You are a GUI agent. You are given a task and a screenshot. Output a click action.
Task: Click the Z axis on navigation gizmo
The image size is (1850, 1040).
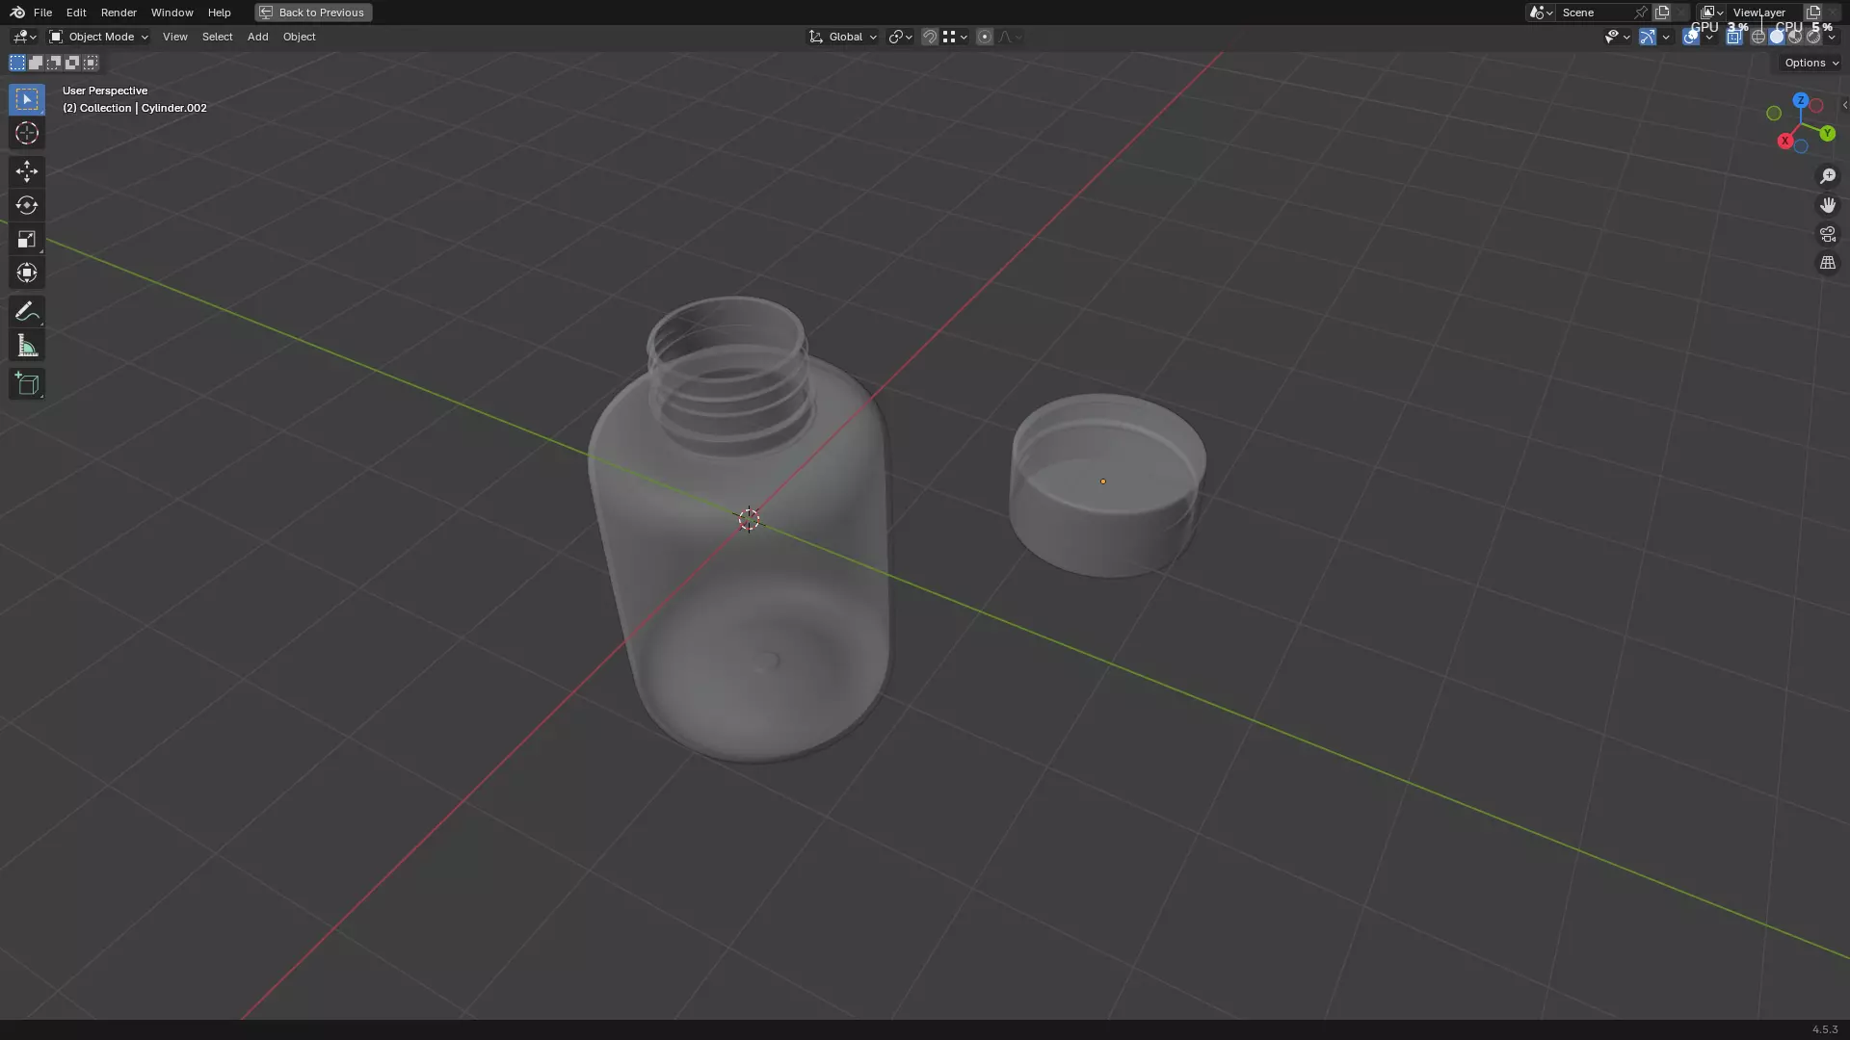coord(1800,100)
